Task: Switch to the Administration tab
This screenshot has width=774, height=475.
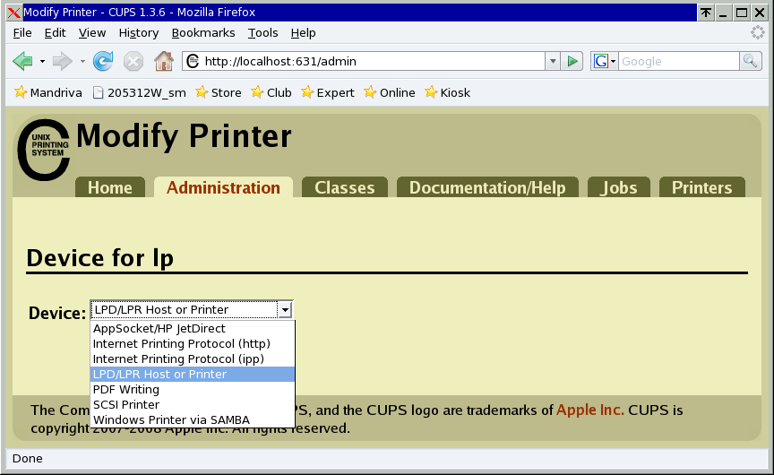Action: 223,187
